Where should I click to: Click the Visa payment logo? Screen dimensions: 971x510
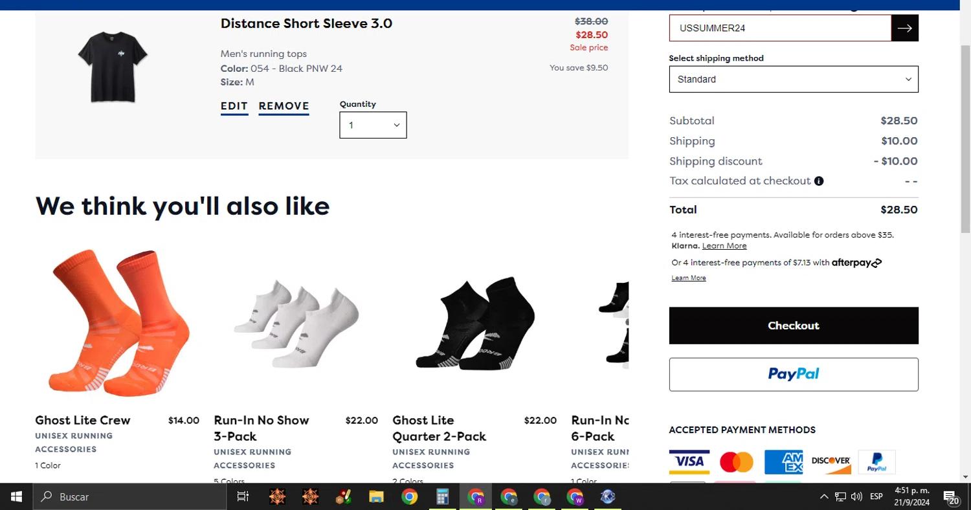(x=689, y=462)
